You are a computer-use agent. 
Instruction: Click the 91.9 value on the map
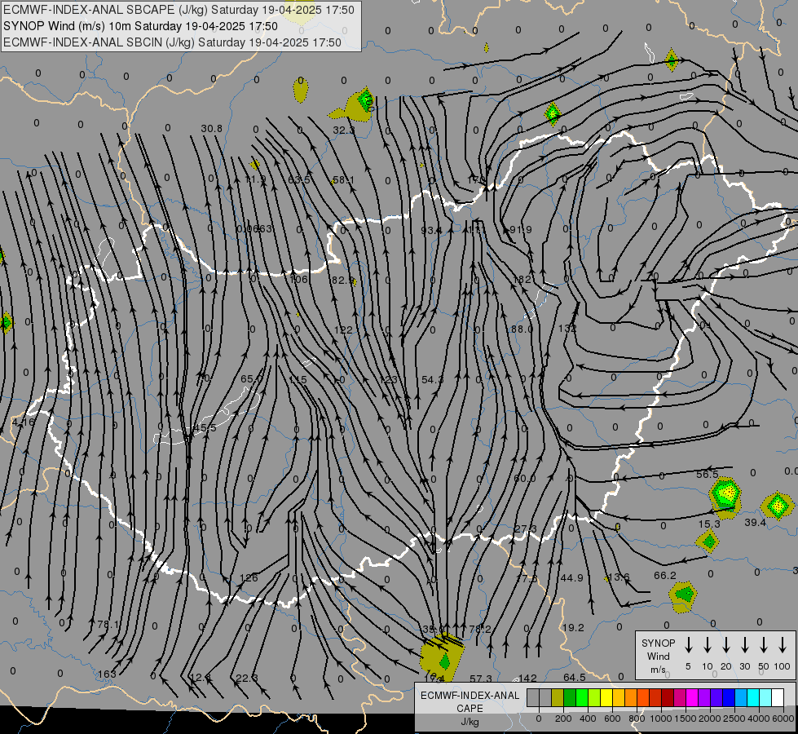click(x=521, y=230)
